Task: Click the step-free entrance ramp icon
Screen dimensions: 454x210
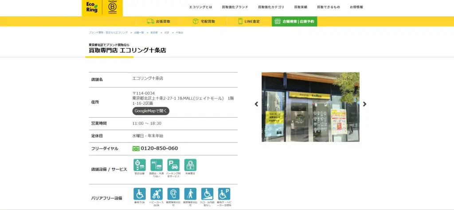Action: coord(207,194)
